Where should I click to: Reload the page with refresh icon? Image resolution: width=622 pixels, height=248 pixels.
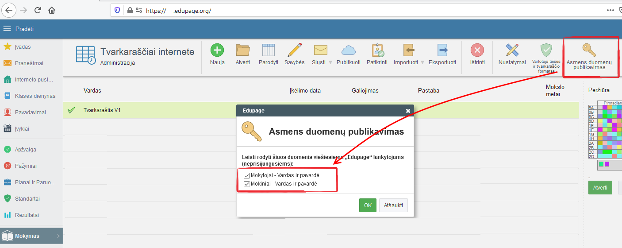pos(38,10)
